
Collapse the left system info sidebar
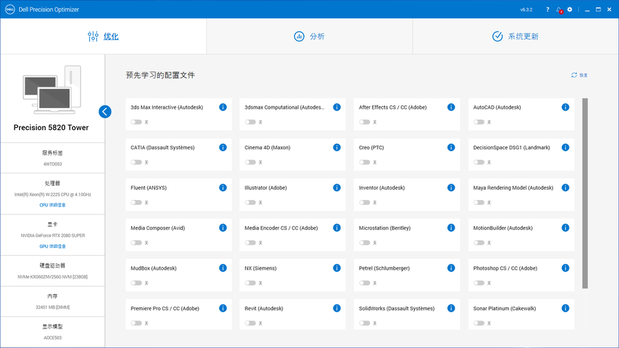tap(105, 111)
